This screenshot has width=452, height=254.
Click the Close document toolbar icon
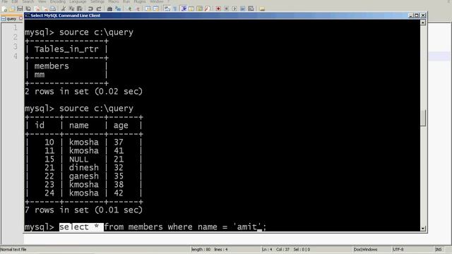pyautogui.click(x=37, y=8)
